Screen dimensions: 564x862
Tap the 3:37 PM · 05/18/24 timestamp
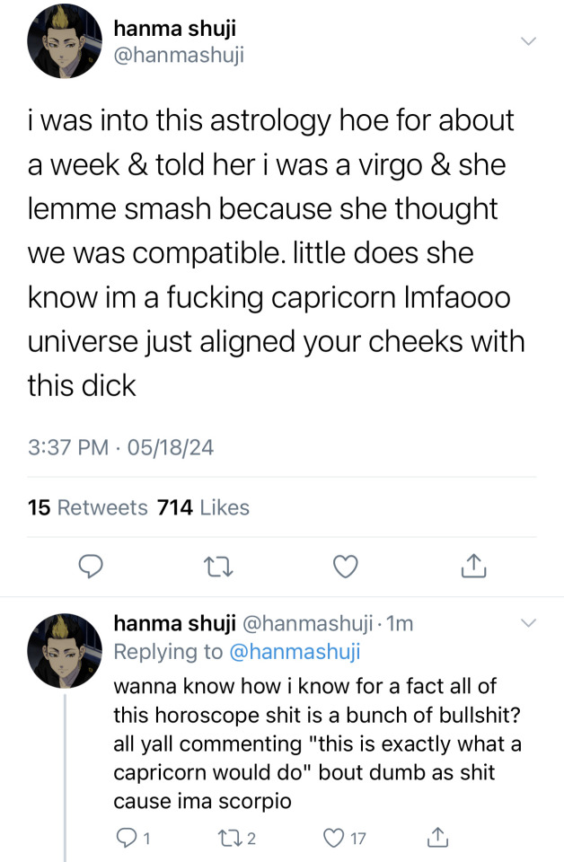[x=120, y=446]
